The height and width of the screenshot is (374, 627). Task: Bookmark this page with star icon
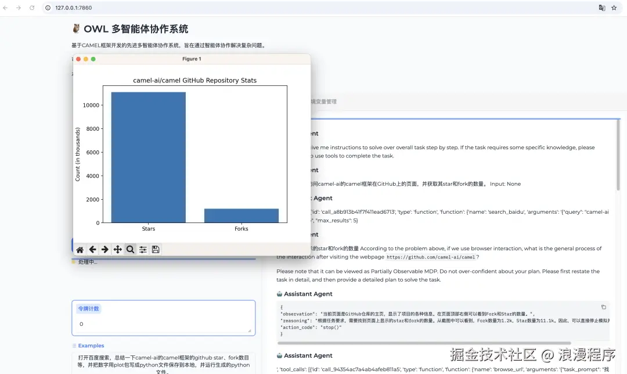click(614, 8)
